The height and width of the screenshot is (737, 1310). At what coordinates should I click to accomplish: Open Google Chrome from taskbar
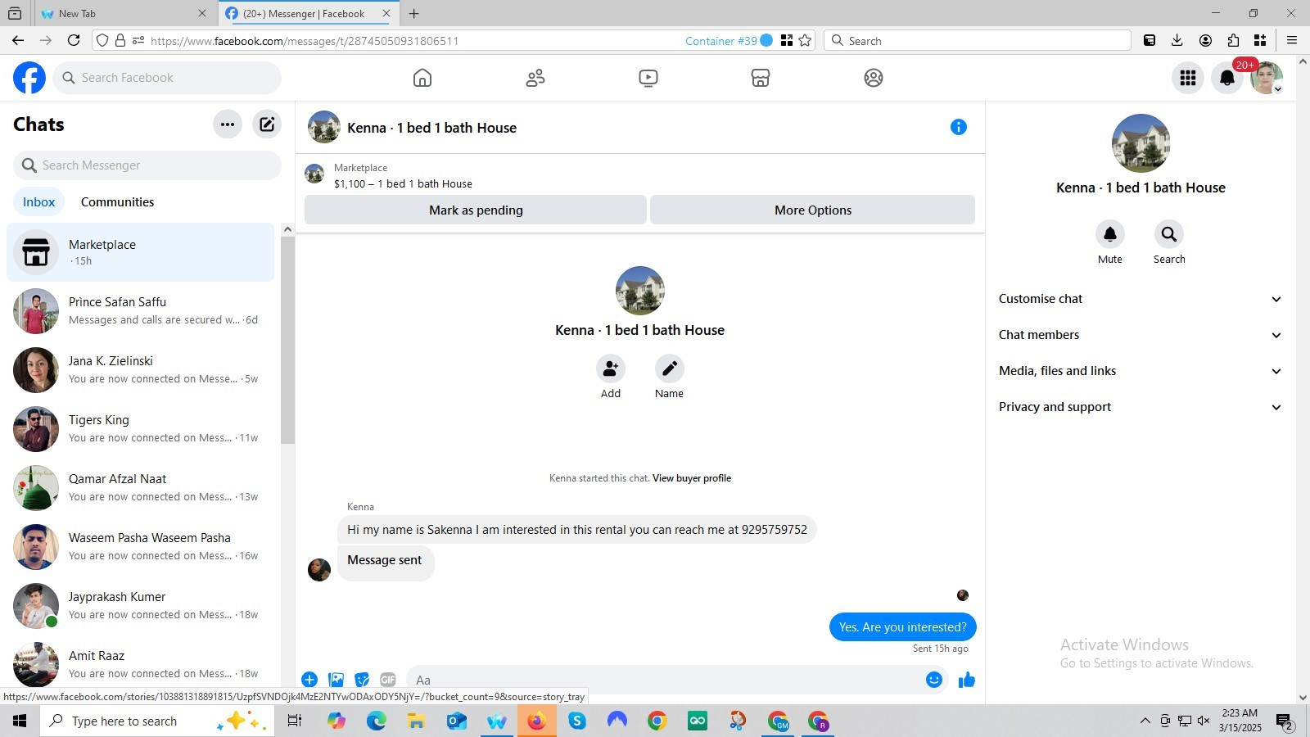click(x=657, y=721)
